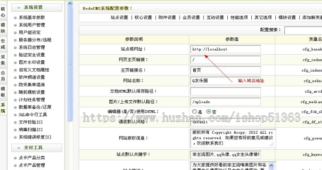Click the 网站版权信息 text area
This screenshot has height=170, width=322.
click(x=233, y=138)
